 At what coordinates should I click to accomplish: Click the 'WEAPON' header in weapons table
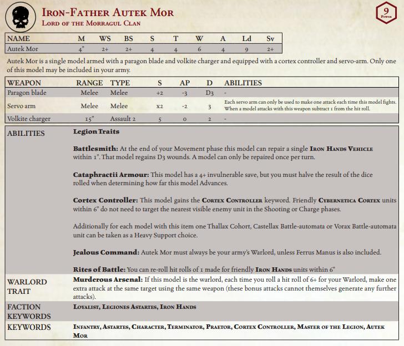(x=24, y=83)
